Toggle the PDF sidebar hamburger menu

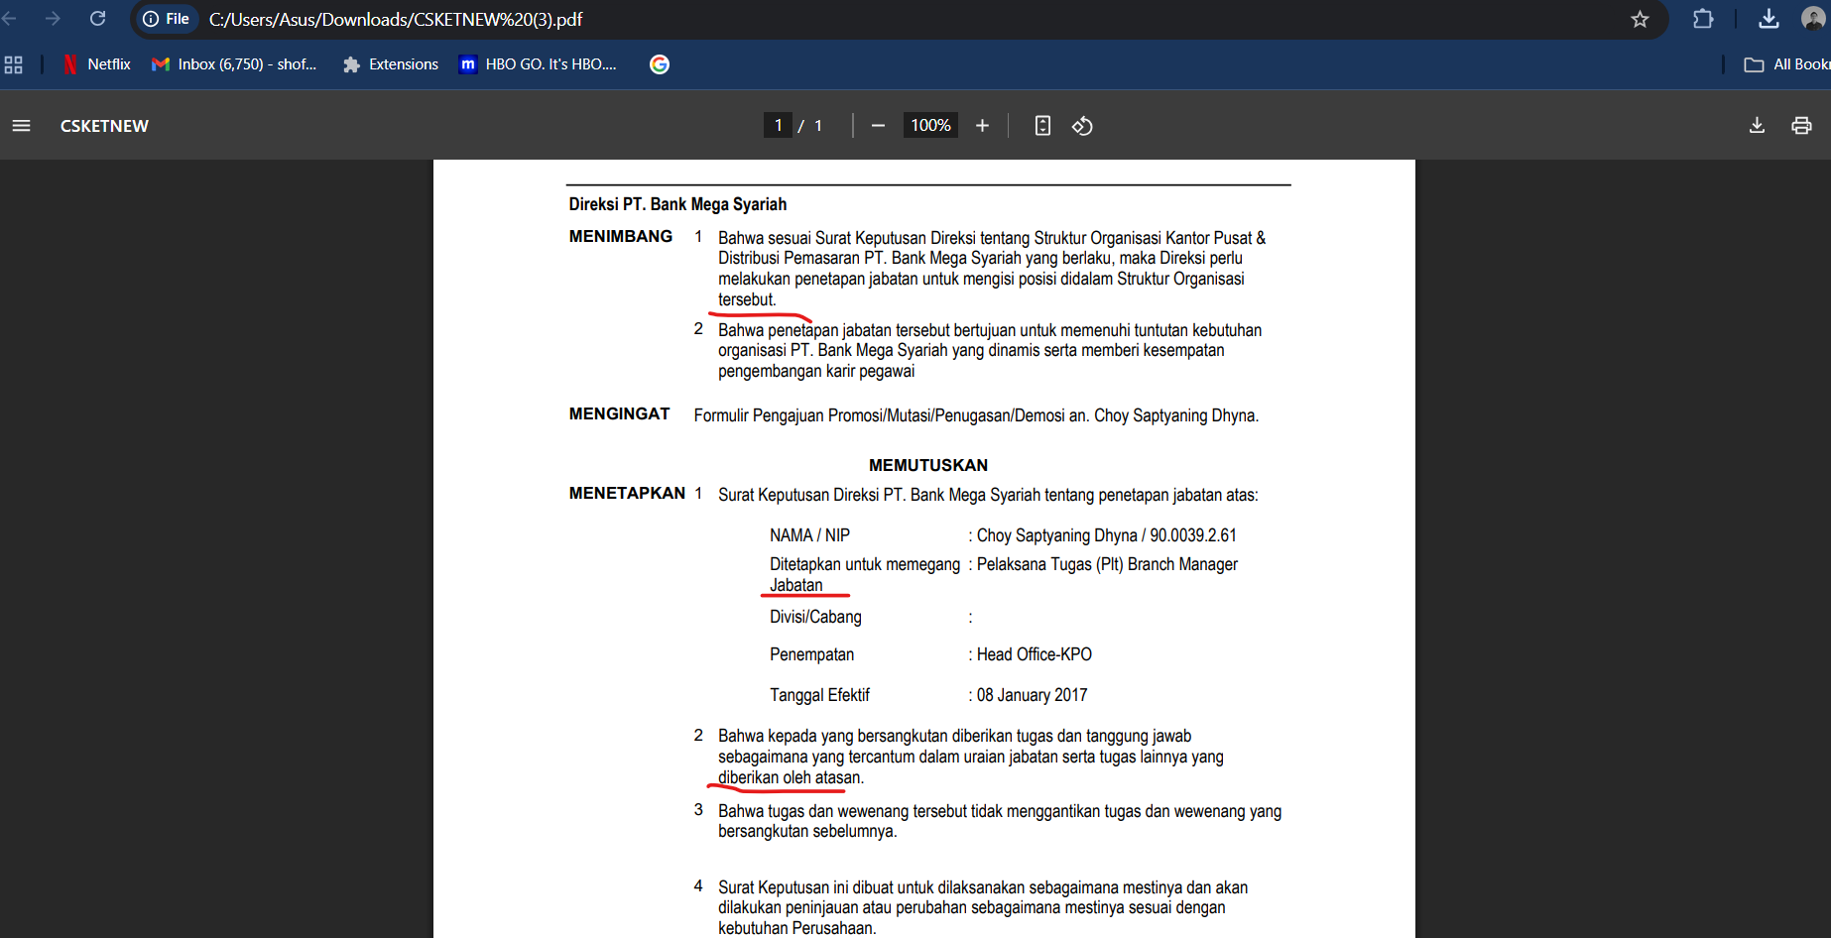point(22,126)
